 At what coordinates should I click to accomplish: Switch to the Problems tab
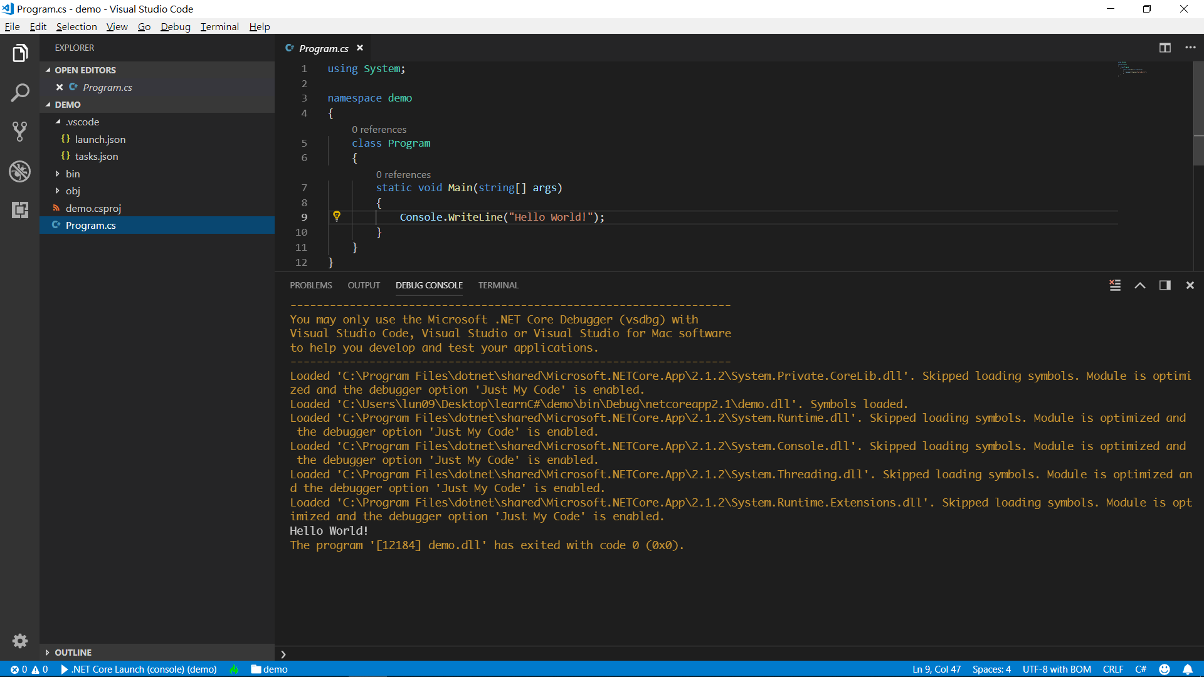pos(310,285)
